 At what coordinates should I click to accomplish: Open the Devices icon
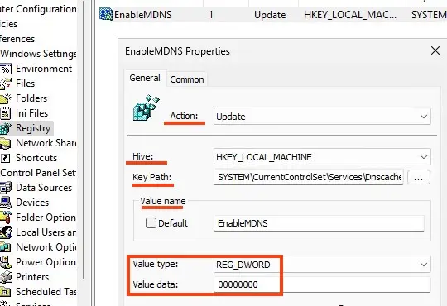[6, 203]
